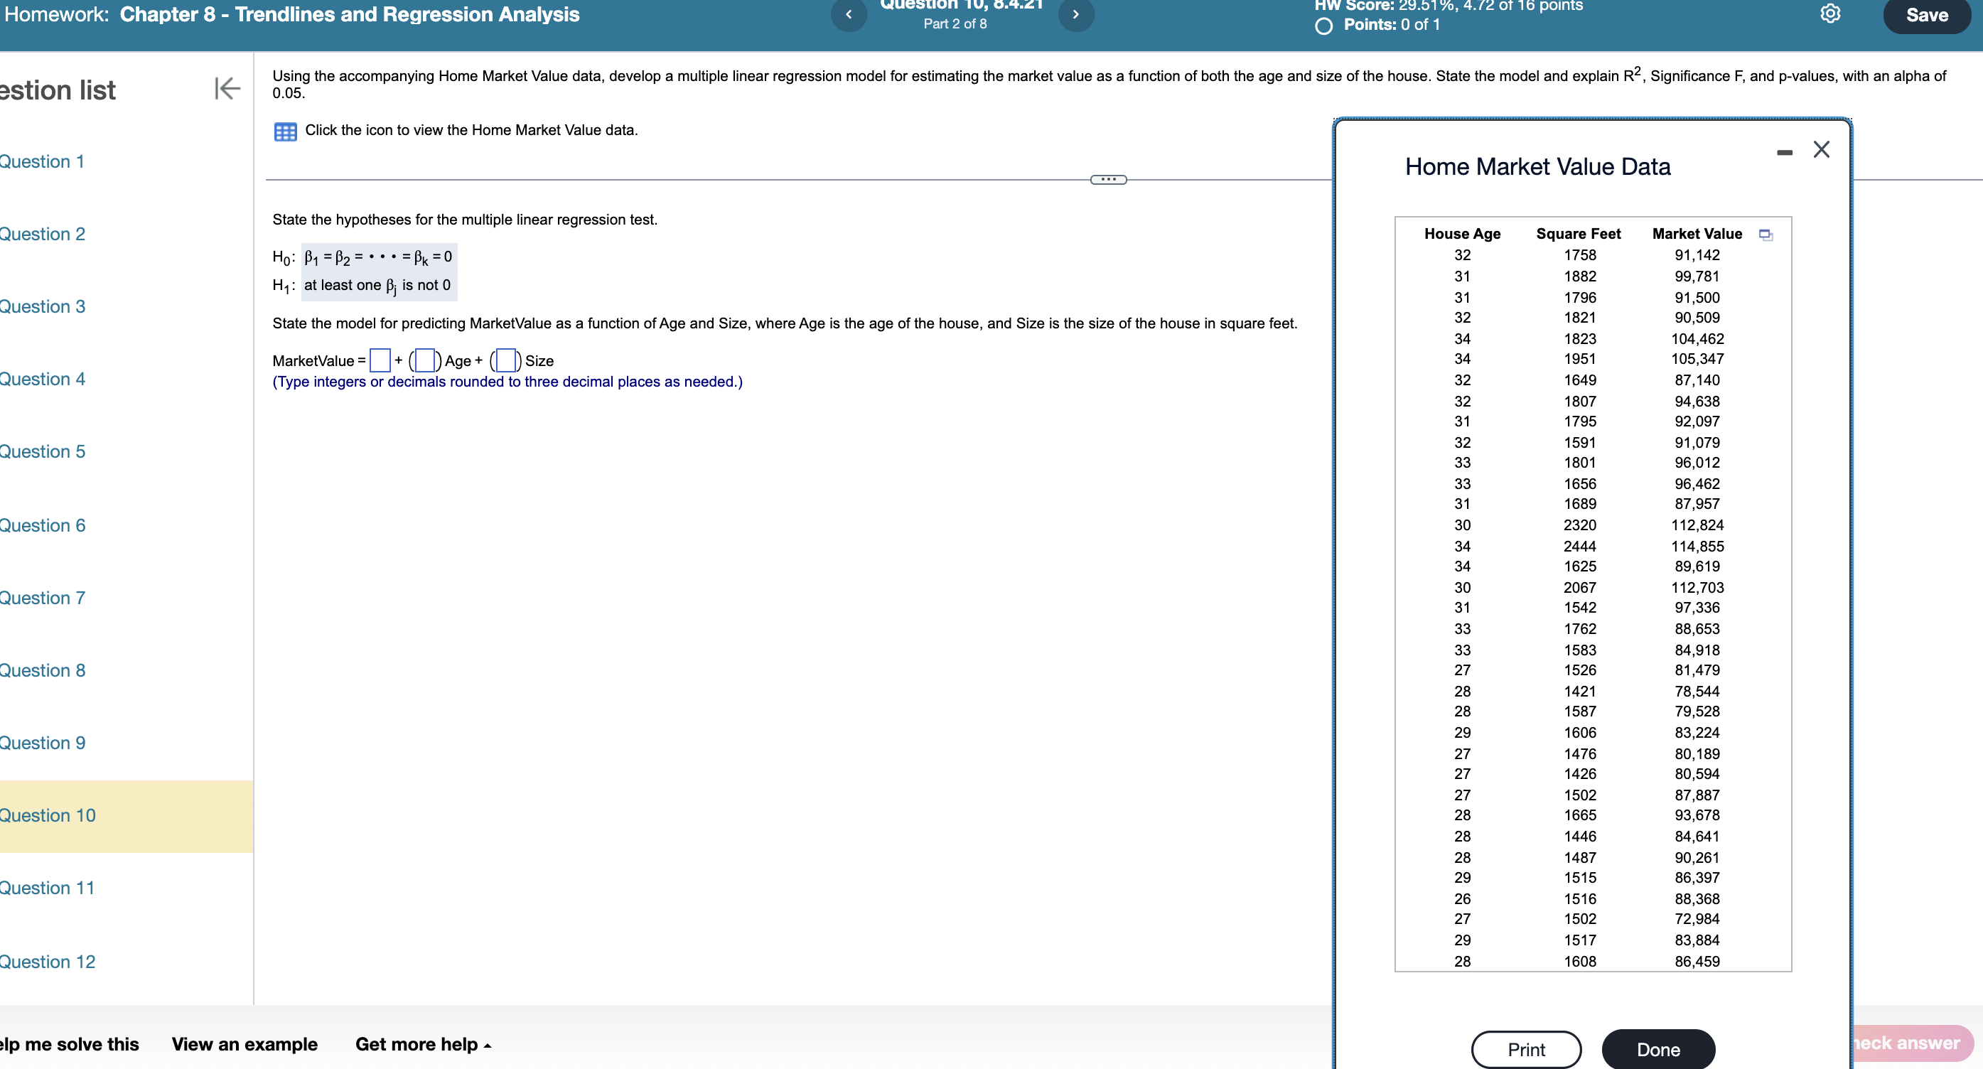1983x1069 pixels.
Task: Expand the divider ellipsis handle
Action: click(1108, 180)
